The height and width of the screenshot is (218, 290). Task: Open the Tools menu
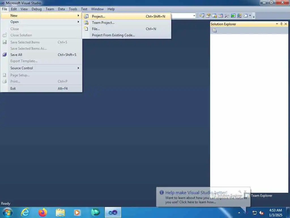coord(73,9)
